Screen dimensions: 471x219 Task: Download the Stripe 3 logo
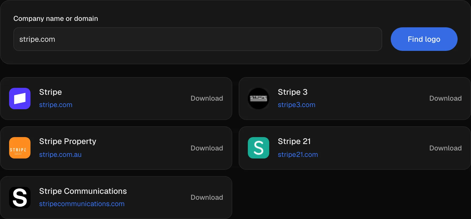click(x=445, y=98)
